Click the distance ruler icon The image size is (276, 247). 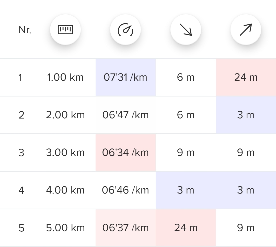[x=65, y=30]
